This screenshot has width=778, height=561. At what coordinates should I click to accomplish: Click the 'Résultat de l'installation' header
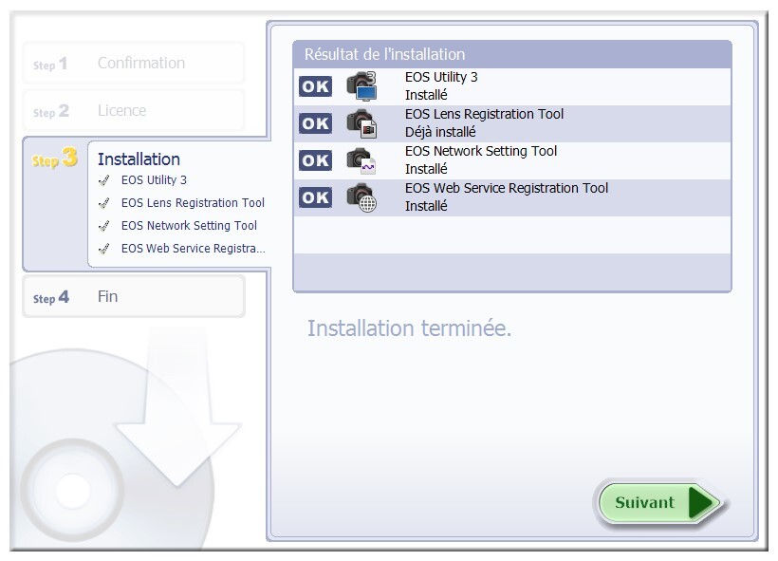click(512, 54)
